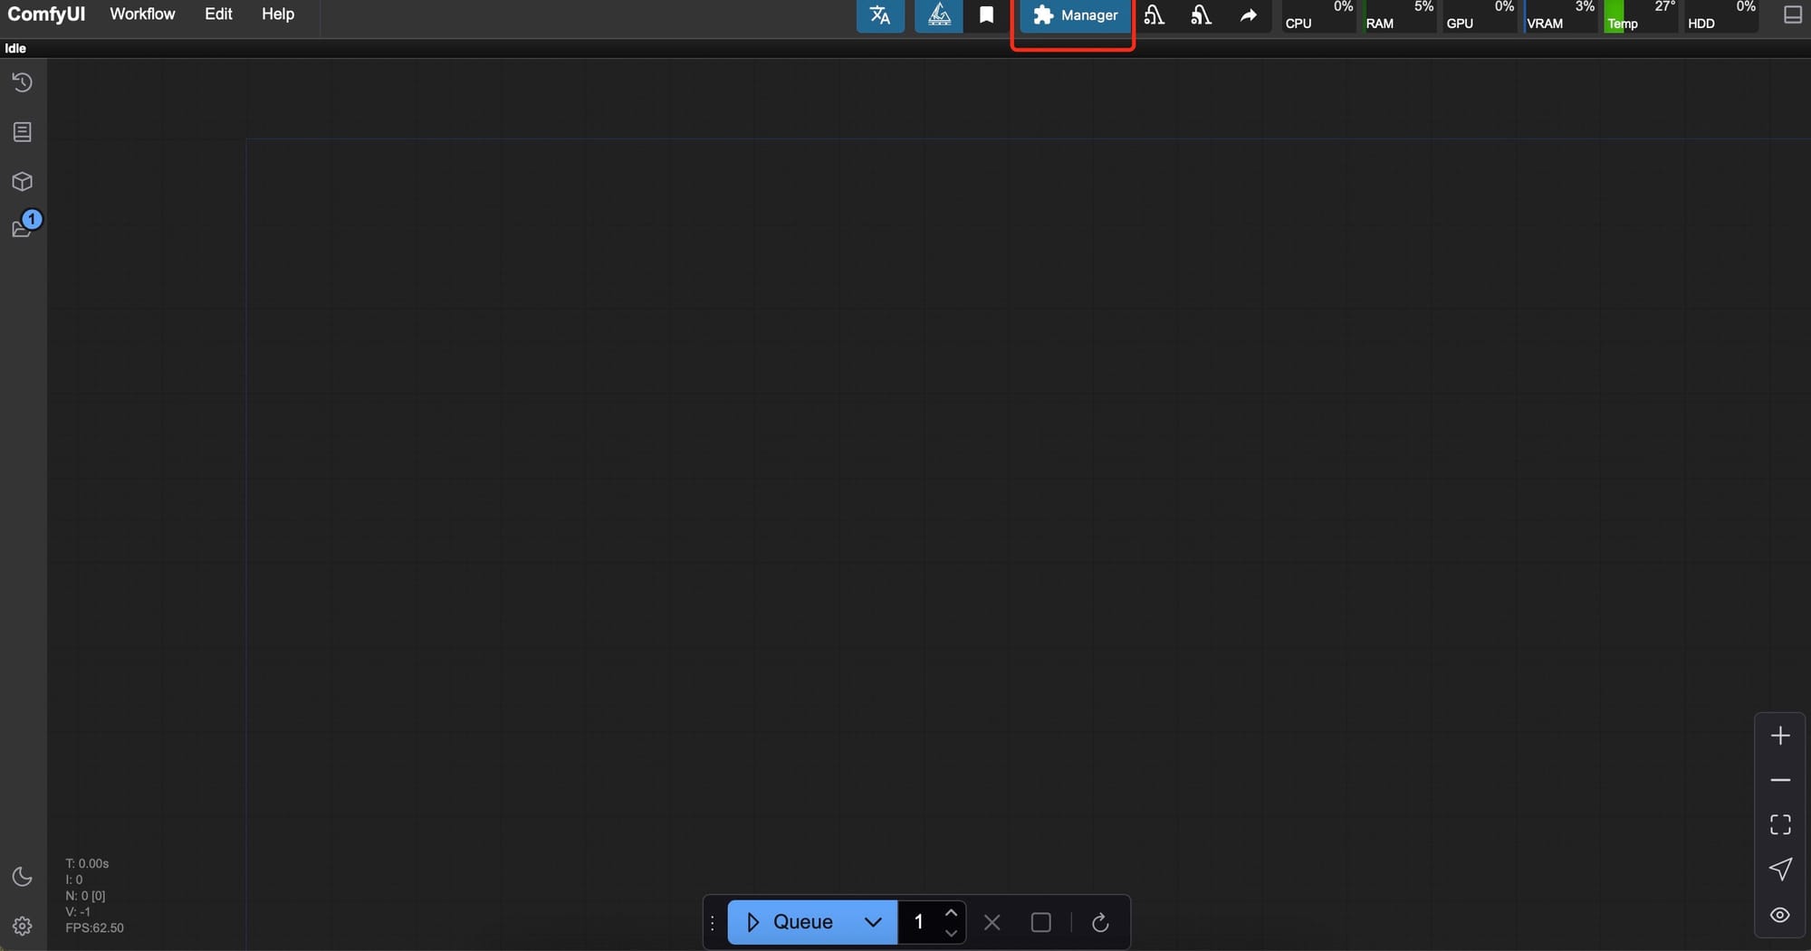Click the RAM usage monitor
The image size is (1811, 951).
pos(1399,15)
